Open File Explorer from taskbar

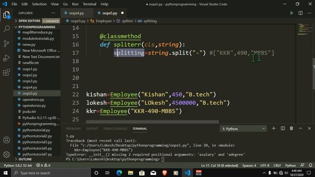(x=130, y=173)
